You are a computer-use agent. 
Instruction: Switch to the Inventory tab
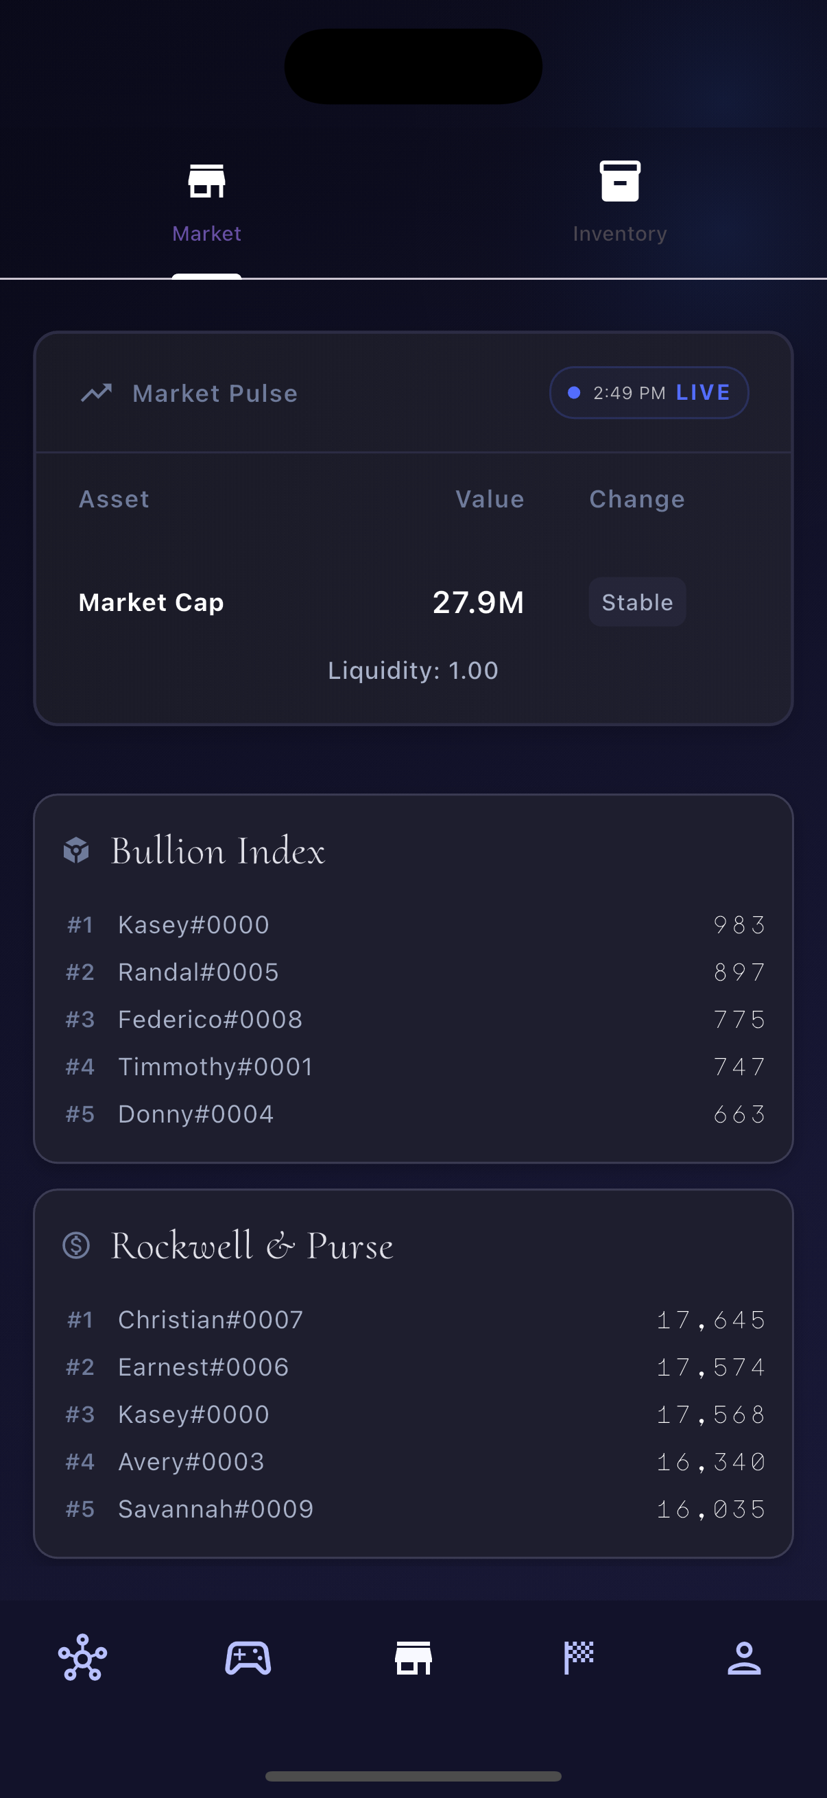[x=620, y=202]
